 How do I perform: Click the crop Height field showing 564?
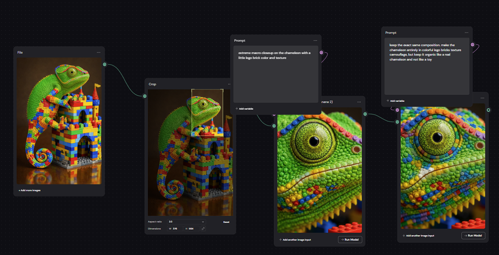point(192,228)
